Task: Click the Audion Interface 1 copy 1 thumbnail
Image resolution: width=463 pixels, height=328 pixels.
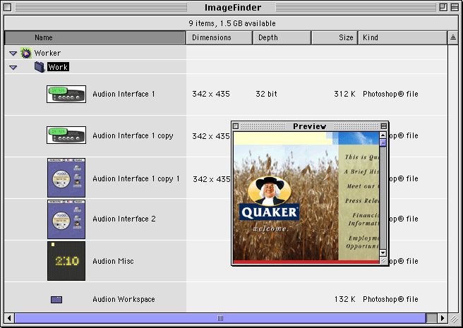Action: tap(66, 178)
